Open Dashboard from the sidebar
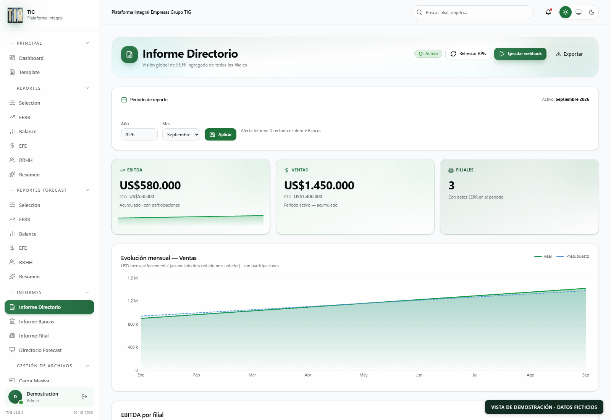Screen dimensions: 611x420 coord(49,58)
